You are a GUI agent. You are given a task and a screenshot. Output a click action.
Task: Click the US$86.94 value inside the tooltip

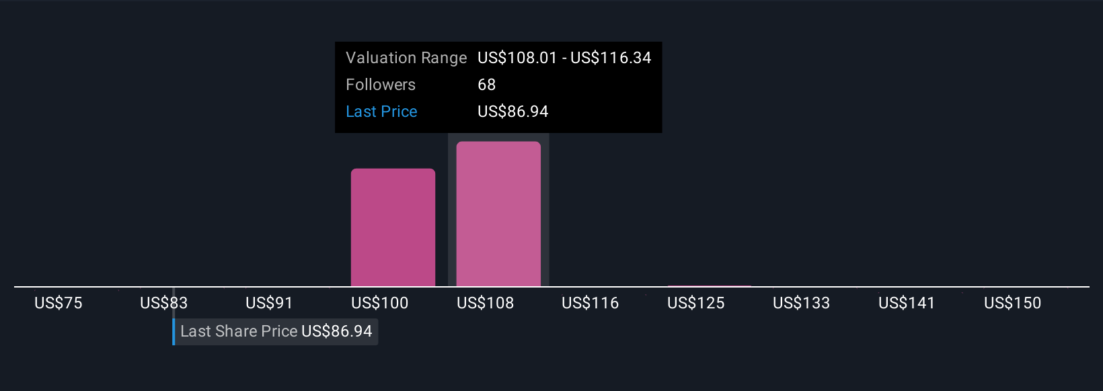512,112
